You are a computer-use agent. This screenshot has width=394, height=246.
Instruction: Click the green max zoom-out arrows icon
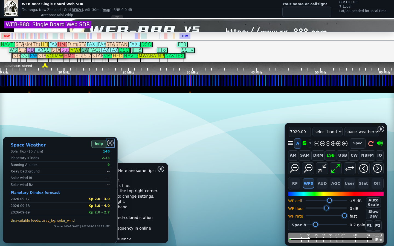click(336, 168)
